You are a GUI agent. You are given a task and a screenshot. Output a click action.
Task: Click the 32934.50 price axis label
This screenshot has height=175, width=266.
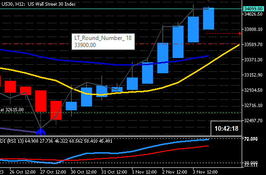pos(253,90)
